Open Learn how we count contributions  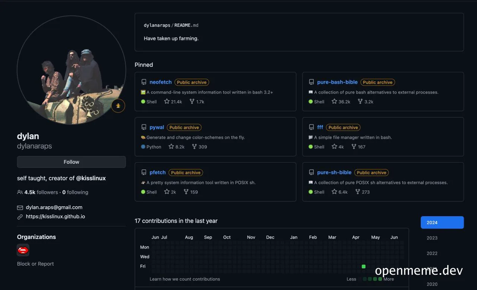pos(185,279)
